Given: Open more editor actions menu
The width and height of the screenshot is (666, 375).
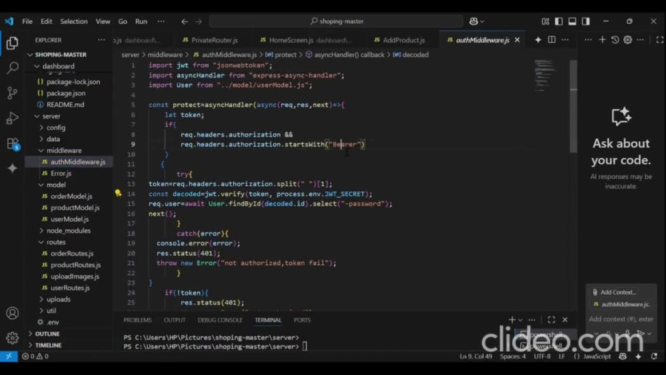Looking at the screenshot, I should 565,39.
